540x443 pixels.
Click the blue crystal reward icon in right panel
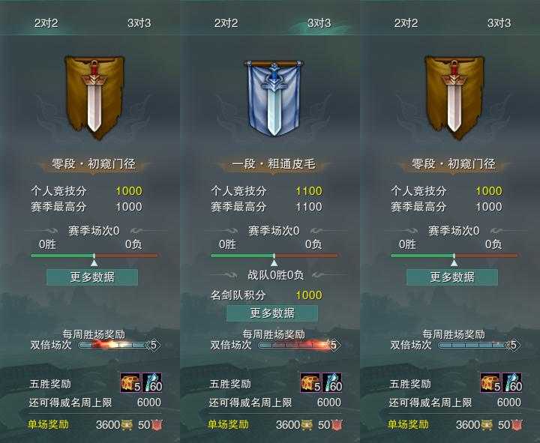[x=512, y=383]
